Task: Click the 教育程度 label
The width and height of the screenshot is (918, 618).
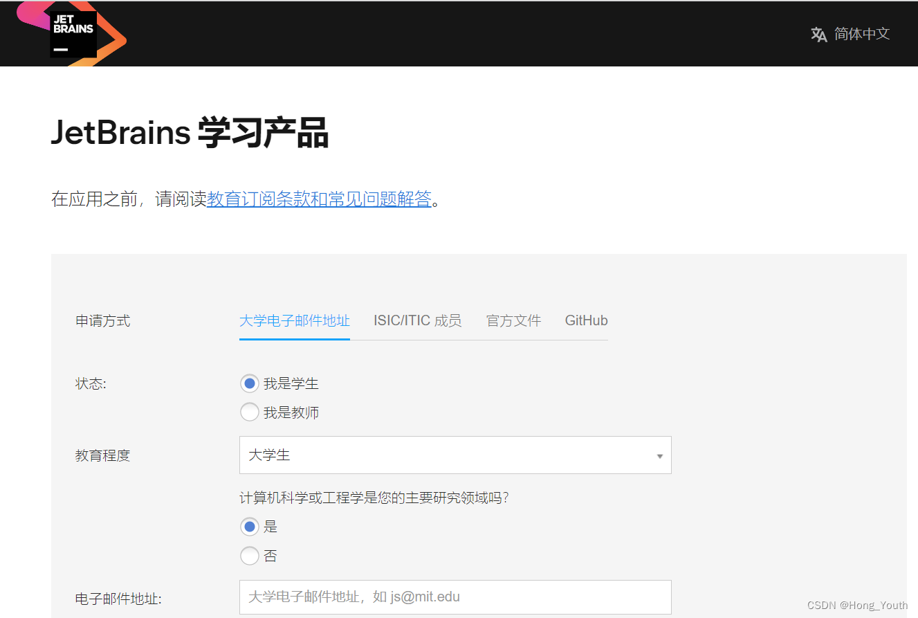Action: pos(102,456)
